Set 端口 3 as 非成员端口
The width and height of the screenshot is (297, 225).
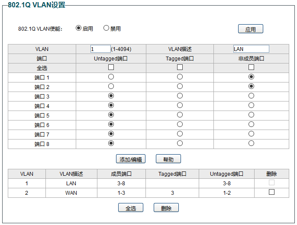(x=251, y=96)
